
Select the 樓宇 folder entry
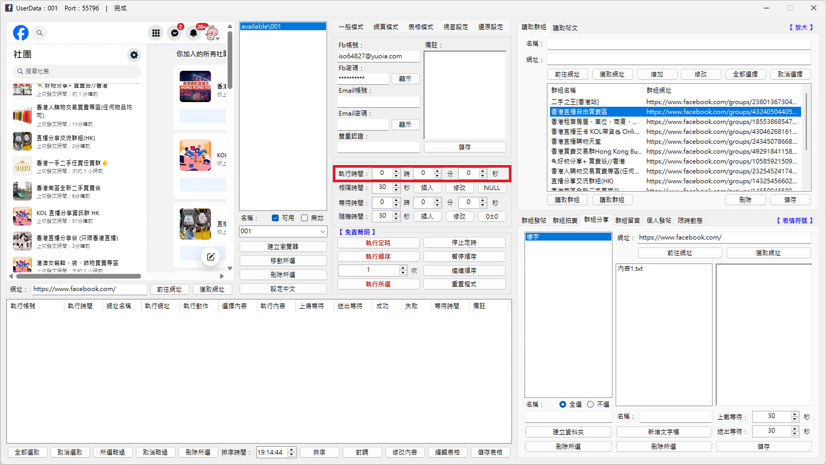[568, 237]
